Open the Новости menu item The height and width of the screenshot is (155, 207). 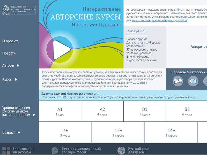pyautogui.click(x=9, y=53)
